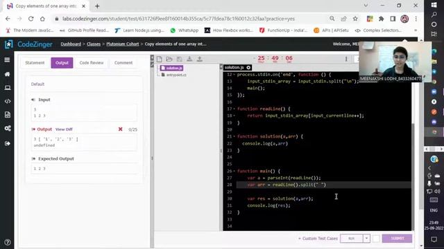Click the download toolbar icon
Image resolution: width=444 pixels, height=249 pixels.
pyautogui.click(x=189, y=59)
